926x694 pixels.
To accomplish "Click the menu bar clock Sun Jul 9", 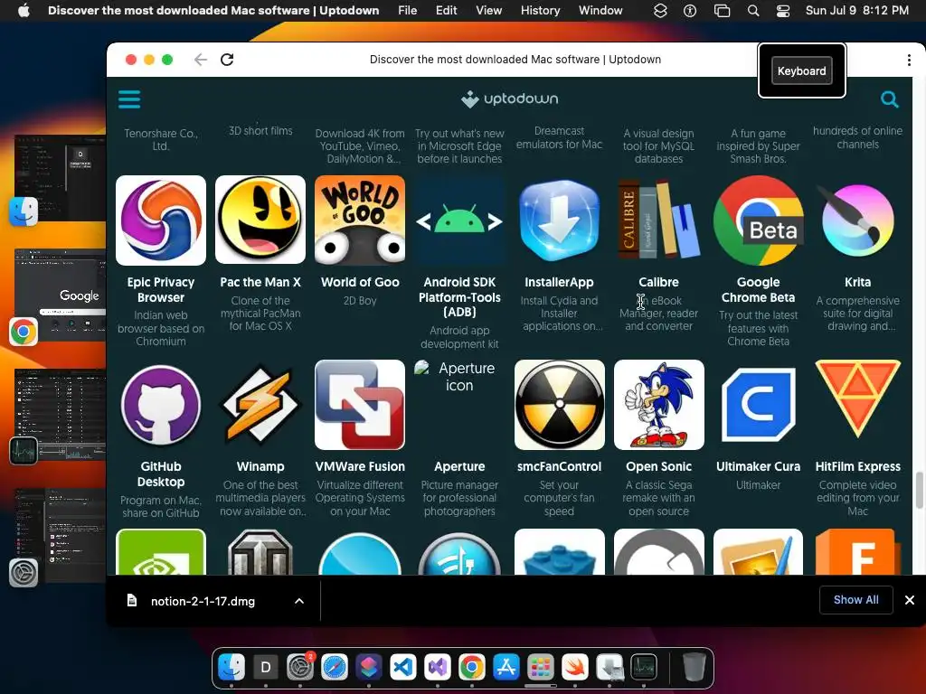I will pos(857,11).
